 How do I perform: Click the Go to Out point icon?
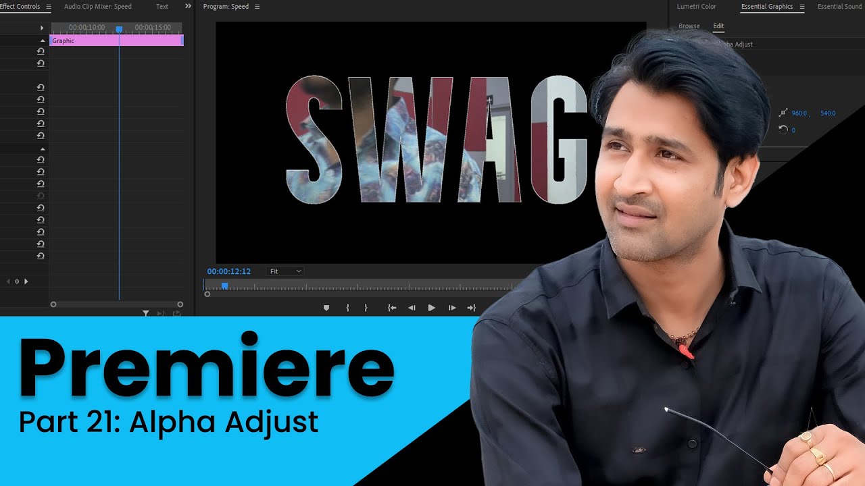coord(472,308)
